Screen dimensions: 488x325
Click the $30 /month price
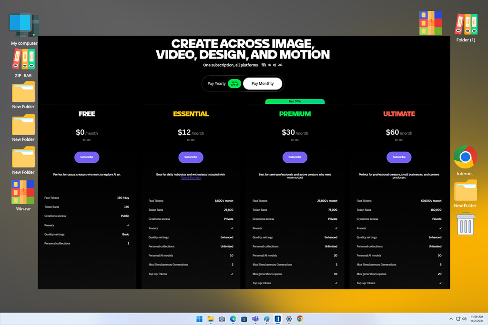click(295, 133)
